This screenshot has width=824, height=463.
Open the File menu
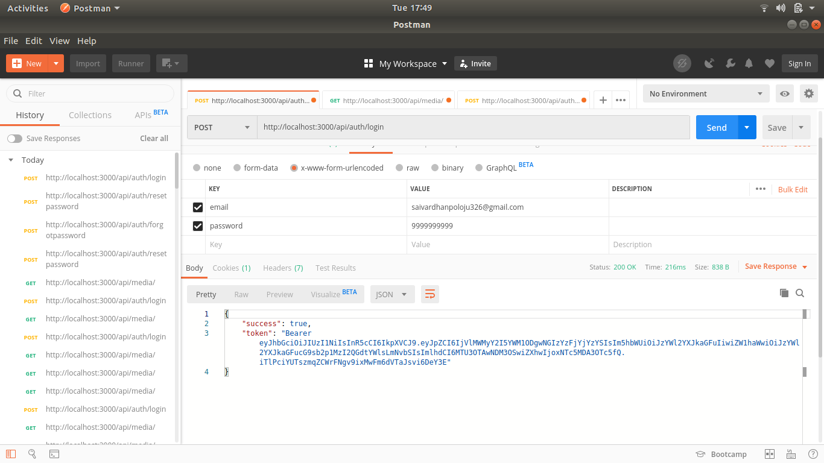point(11,40)
